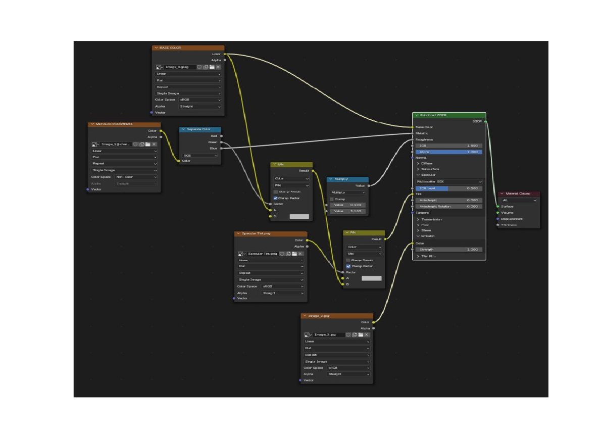Click the Blue output socket on Separate Color

click(x=221, y=148)
